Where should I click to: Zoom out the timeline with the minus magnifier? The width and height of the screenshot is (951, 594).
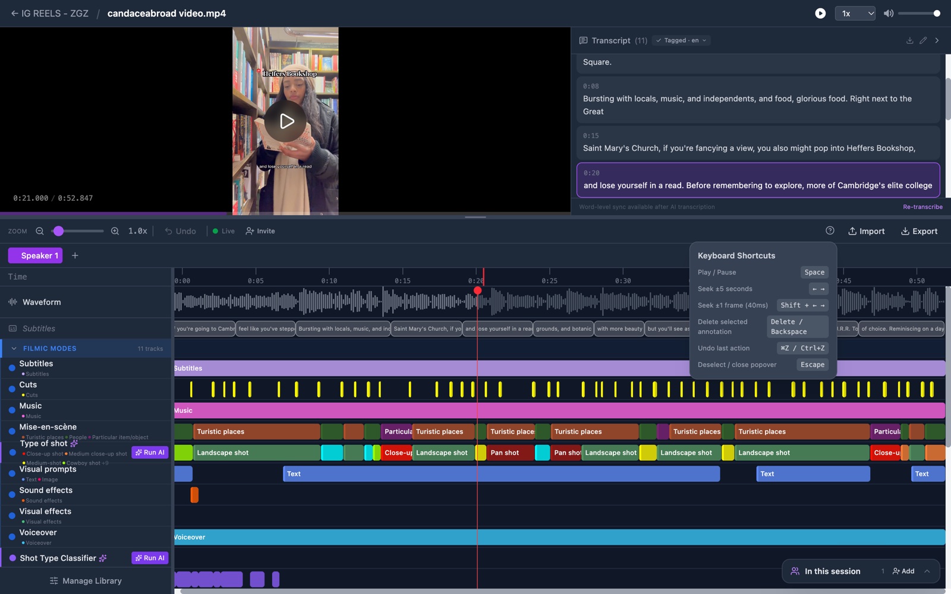click(39, 231)
